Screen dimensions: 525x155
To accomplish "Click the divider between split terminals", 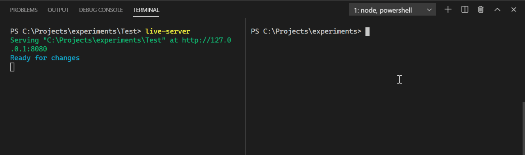I will pyautogui.click(x=245, y=86).
